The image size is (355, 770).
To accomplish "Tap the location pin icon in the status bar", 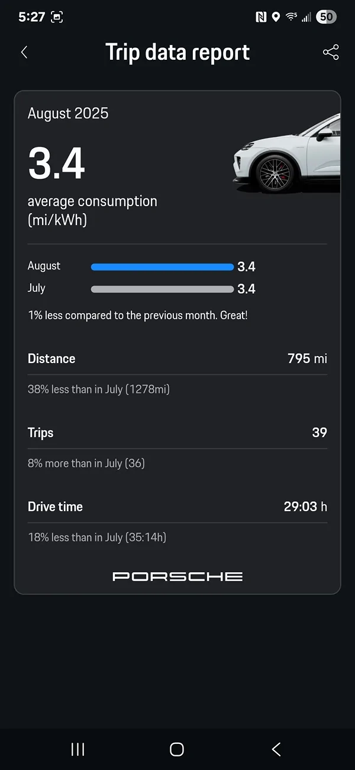I will 275,17.
